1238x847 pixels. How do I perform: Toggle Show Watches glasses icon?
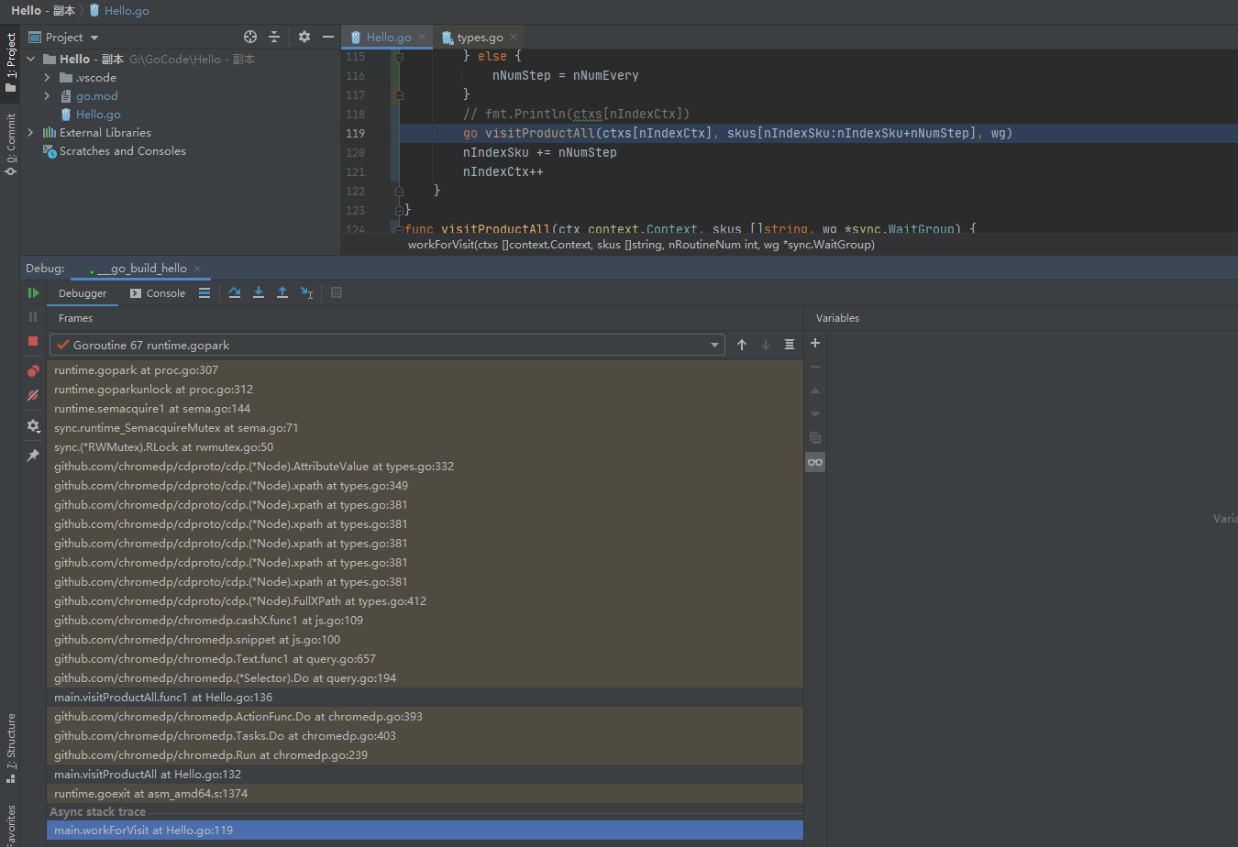click(x=815, y=462)
